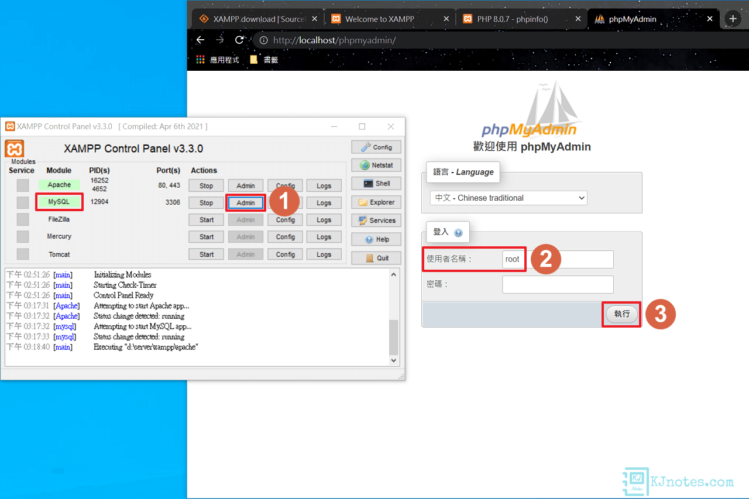Open FileZilla Config
Image resolution: width=749 pixels, height=499 pixels.
(x=286, y=220)
